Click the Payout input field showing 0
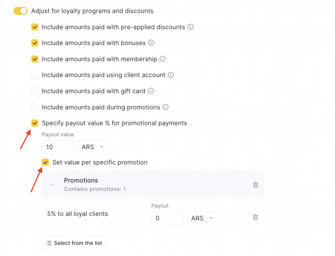 pyautogui.click(x=167, y=218)
